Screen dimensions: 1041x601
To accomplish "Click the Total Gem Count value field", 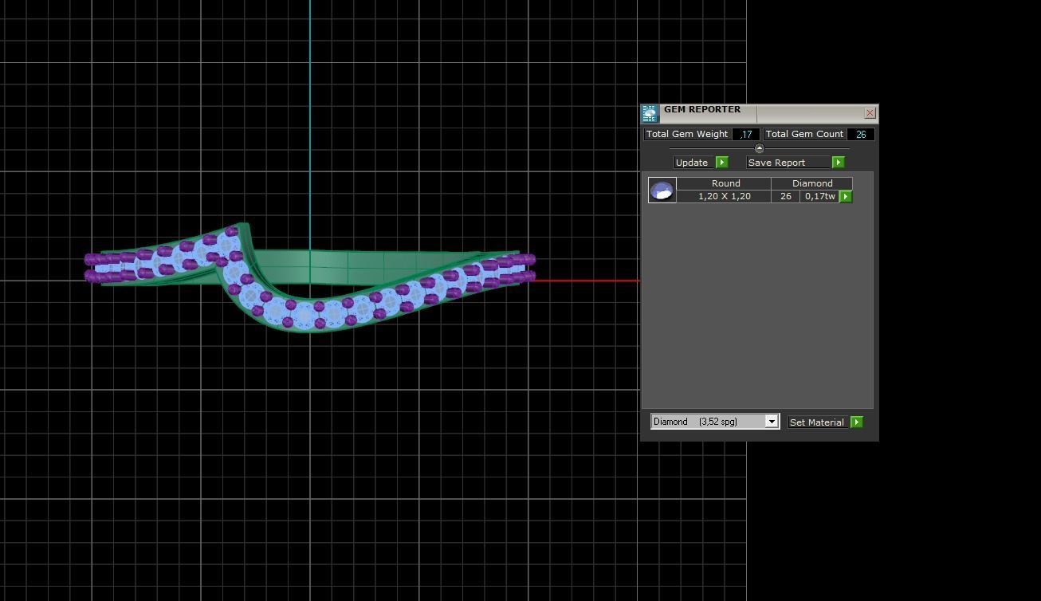I will pyautogui.click(x=861, y=135).
